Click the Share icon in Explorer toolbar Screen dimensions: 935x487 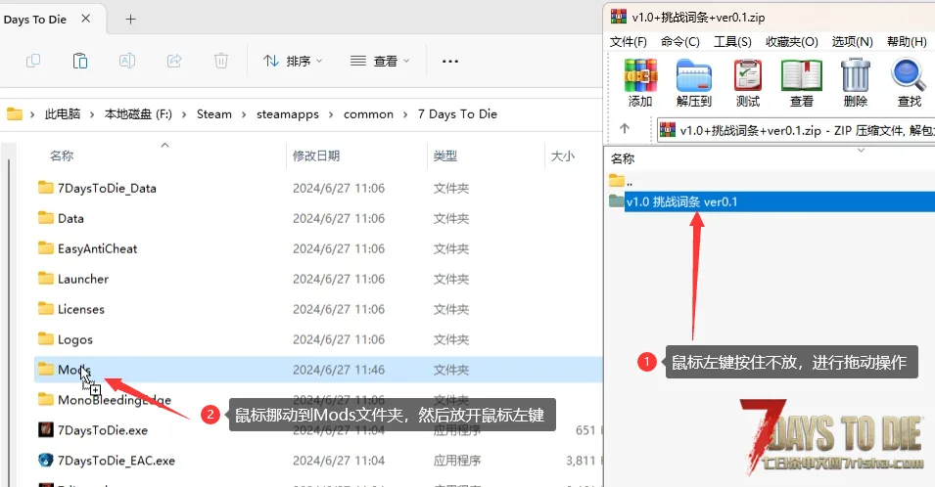tap(174, 61)
